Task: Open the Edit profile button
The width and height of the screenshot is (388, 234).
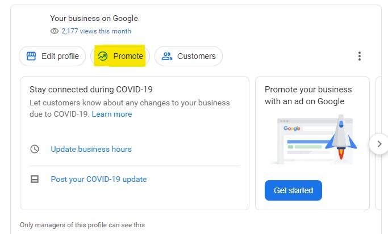Action: pyautogui.click(x=52, y=56)
